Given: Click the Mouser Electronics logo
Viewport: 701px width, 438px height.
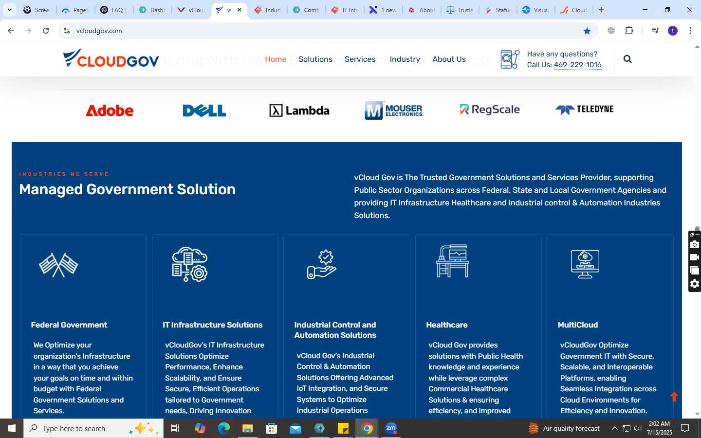Looking at the screenshot, I should click(x=394, y=110).
